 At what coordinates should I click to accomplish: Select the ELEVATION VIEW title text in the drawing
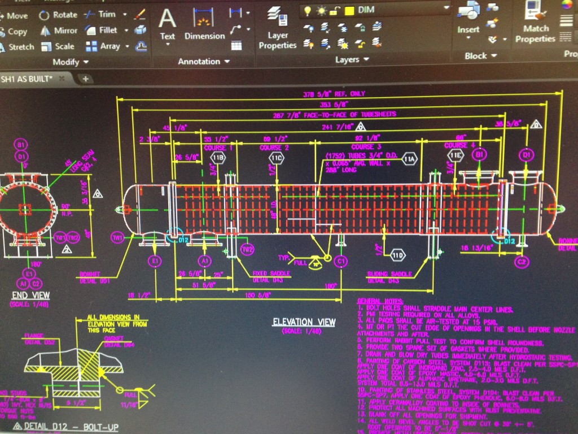click(x=304, y=321)
